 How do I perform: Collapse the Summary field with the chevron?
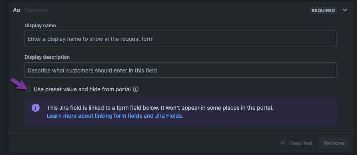(x=345, y=10)
